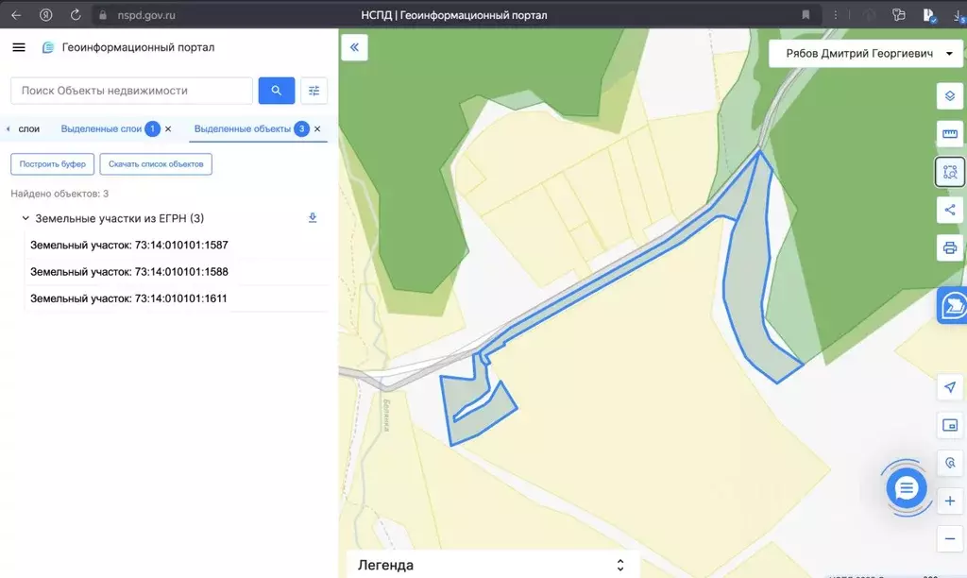Zoom in the map with plus button
This screenshot has height=578, width=967.
(x=949, y=501)
